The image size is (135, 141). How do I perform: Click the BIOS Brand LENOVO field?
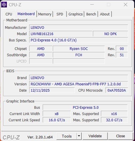(79, 78)
